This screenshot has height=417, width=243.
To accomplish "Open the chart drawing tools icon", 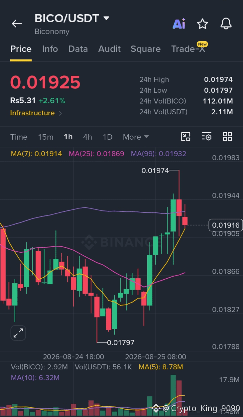I will (x=185, y=137).
